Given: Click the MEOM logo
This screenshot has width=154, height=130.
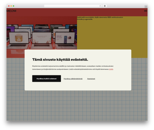Looking at the screenshot, I should tap(11, 11).
